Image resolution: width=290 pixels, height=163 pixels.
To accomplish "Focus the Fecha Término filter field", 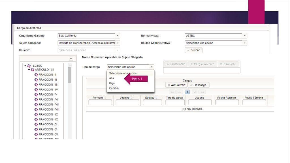I will point(254,102).
